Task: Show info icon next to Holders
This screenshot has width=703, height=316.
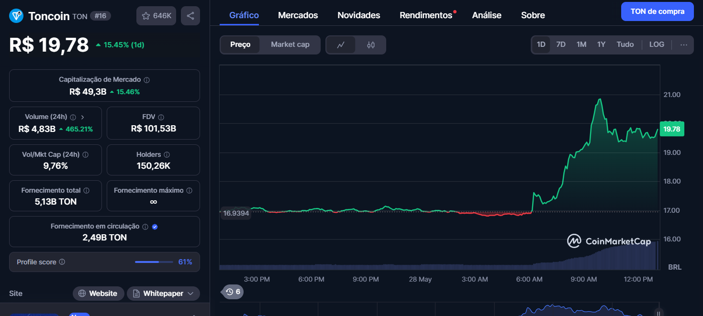Action: pos(167,155)
